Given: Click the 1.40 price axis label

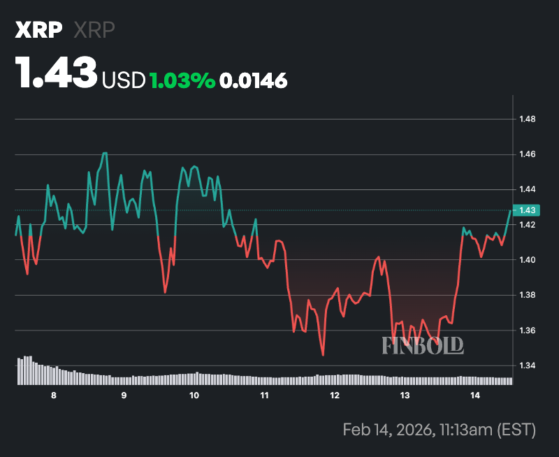Looking at the screenshot, I should tap(527, 260).
